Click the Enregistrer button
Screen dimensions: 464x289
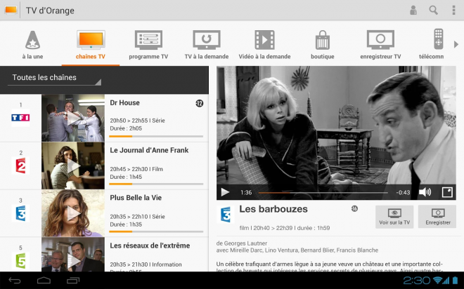pos(437,217)
